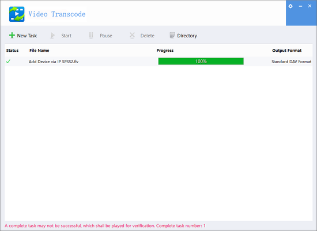Click the 100% green progress bar
Image resolution: width=317 pixels, height=231 pixels.
201,61
